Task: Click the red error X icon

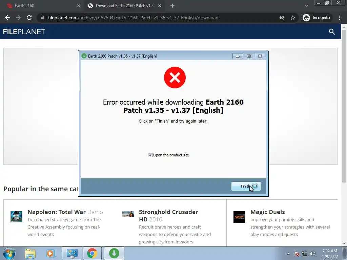Action: click(x=175, y=78)
